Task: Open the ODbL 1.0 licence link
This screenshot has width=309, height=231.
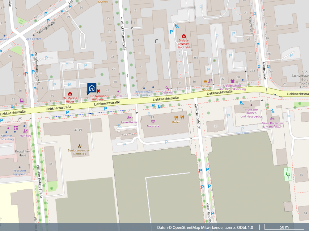Action: pyautogui.click(x=244, y=228)
